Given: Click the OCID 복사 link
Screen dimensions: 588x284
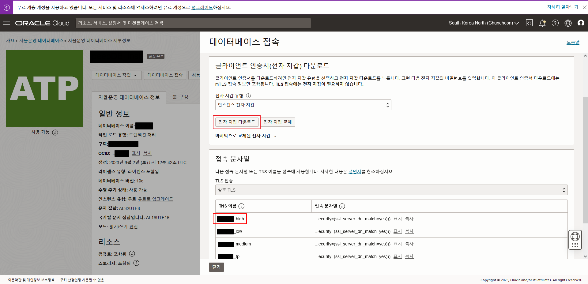Looking at the screenshot, I should click(148, 153).
